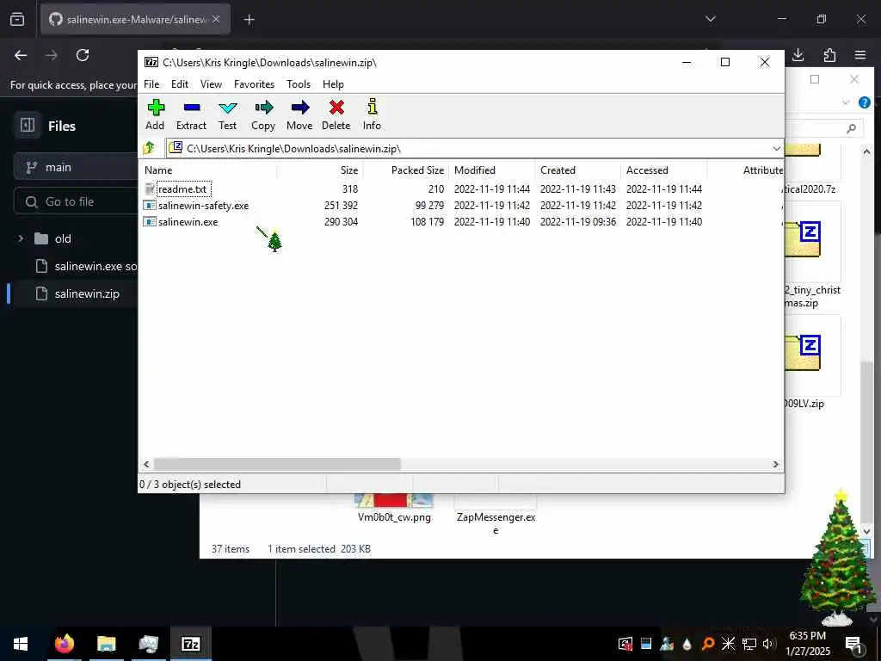Click the salinewin-safety.exe file icon
This screenshot has width=881, height=661.
[150, 205]
